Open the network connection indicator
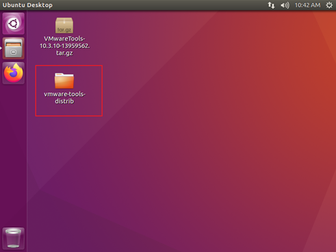Viewport: 336px width, 252px height. (x=271, y=5)
